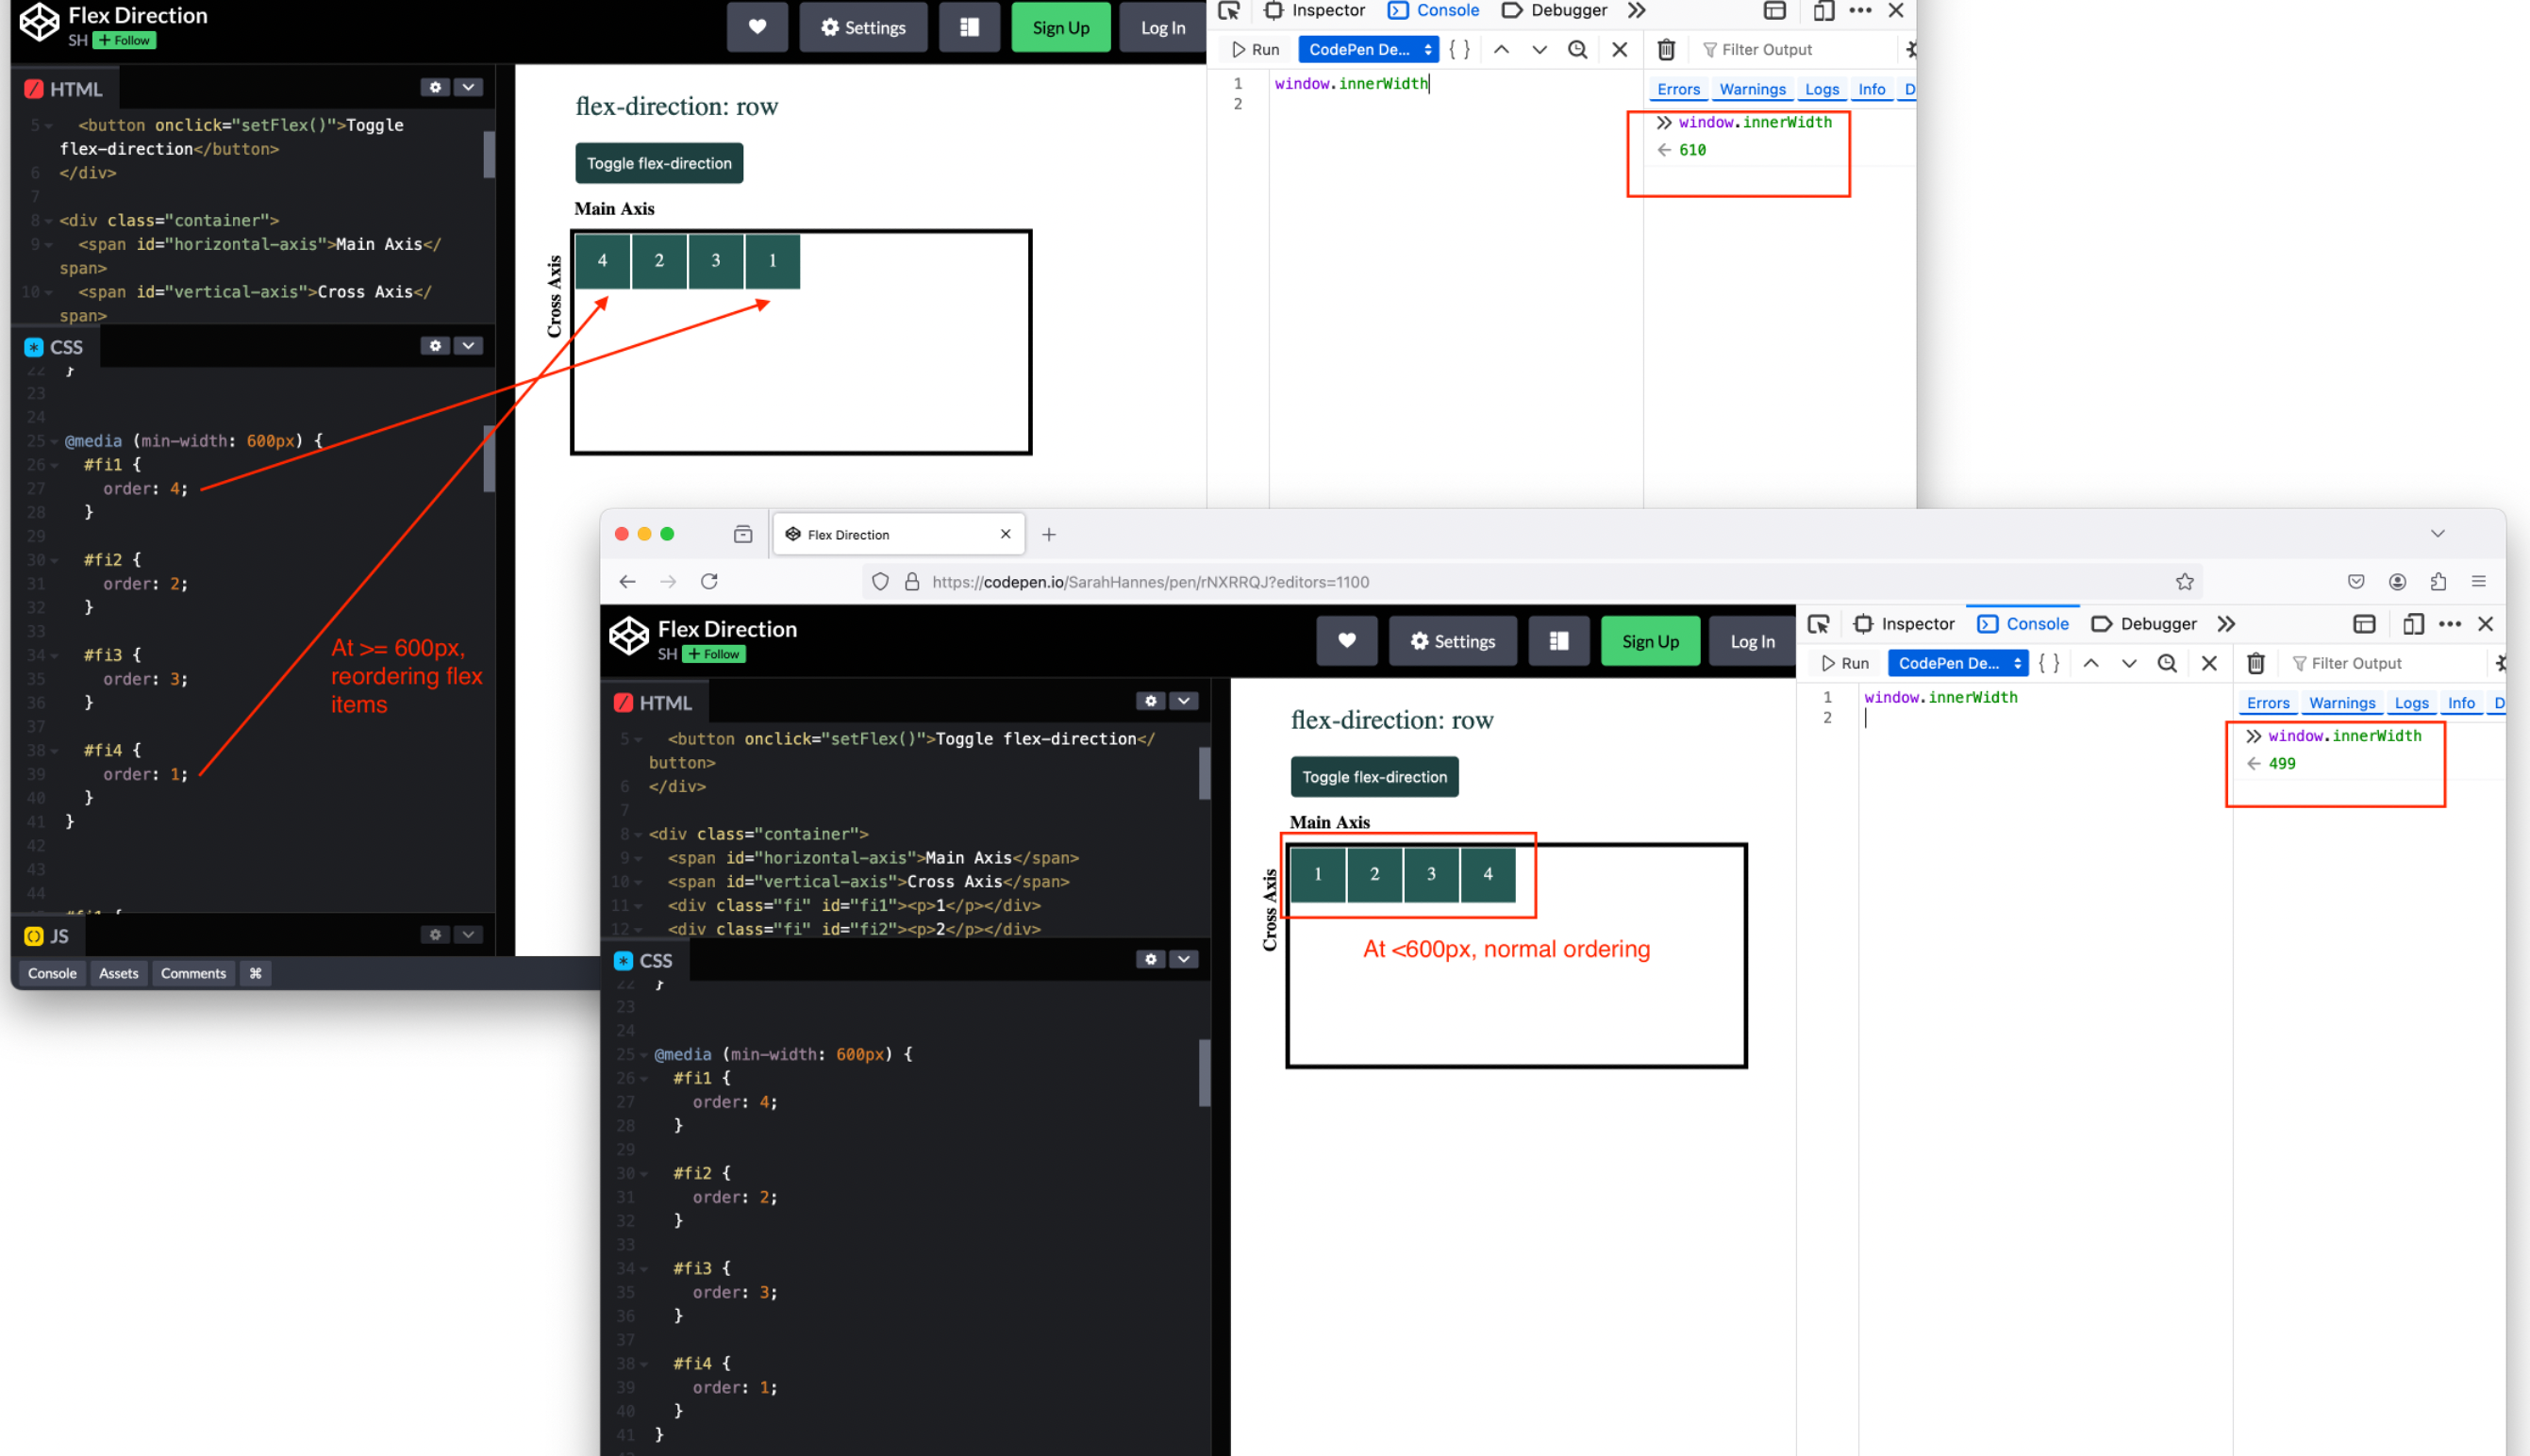Click Toggle flex-direction button in back window
The image size is (2530, 1456).
(659, 163)
